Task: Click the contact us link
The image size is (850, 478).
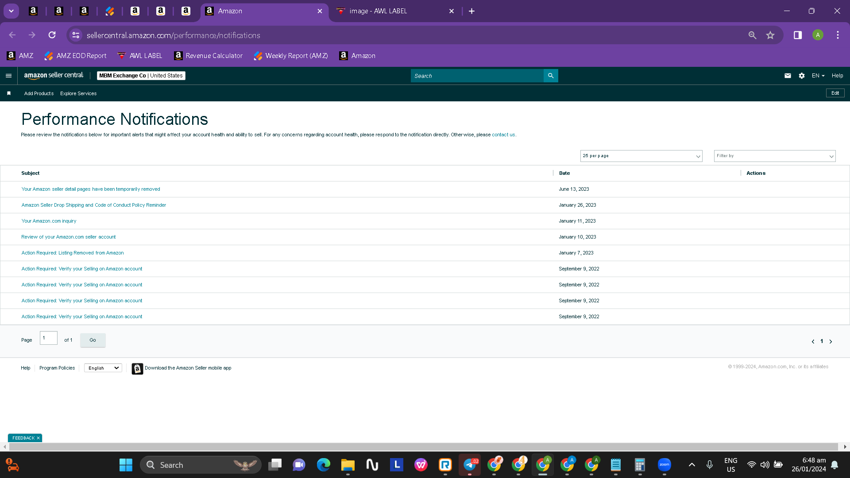Action: click(503, 135)
